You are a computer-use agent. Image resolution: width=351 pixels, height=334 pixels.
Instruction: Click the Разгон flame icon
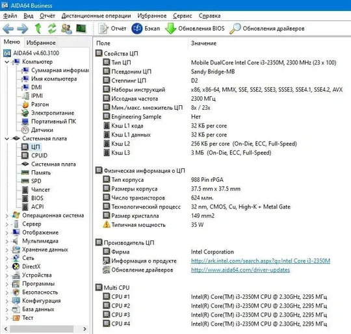(x=25, y=105)
